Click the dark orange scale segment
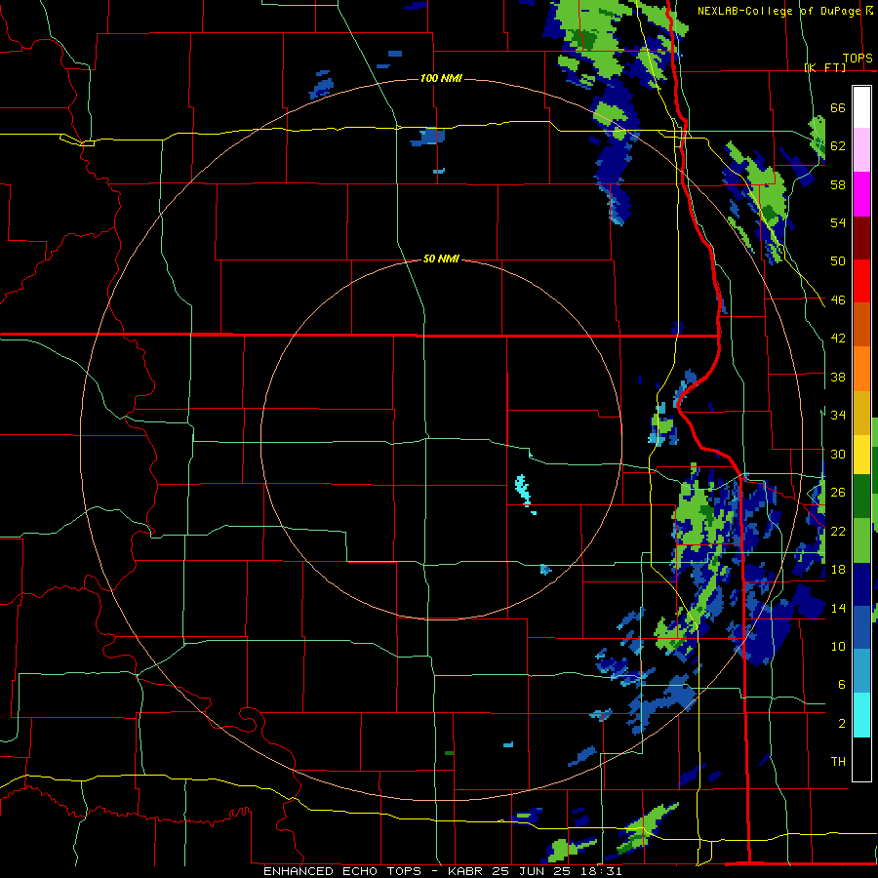Viewport: 878px width, 878px height. point(861,325)
